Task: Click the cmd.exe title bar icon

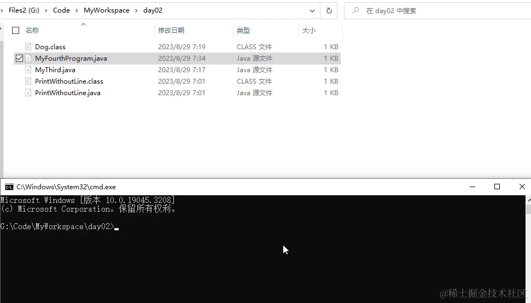Action: click(9, 187)
